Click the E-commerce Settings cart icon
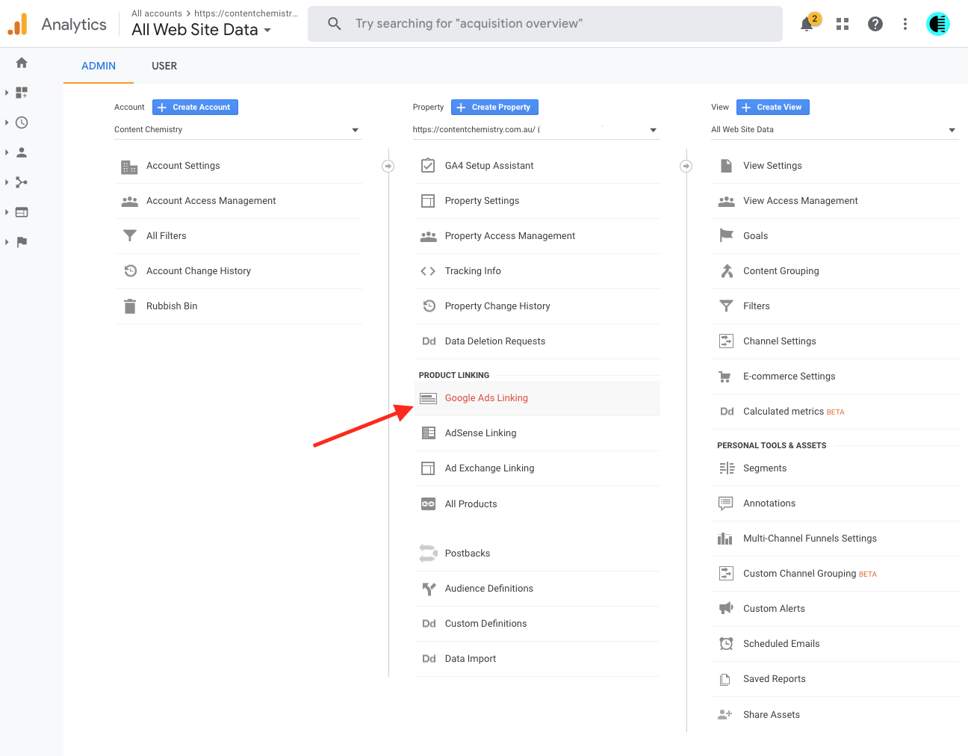 (725, 377)
